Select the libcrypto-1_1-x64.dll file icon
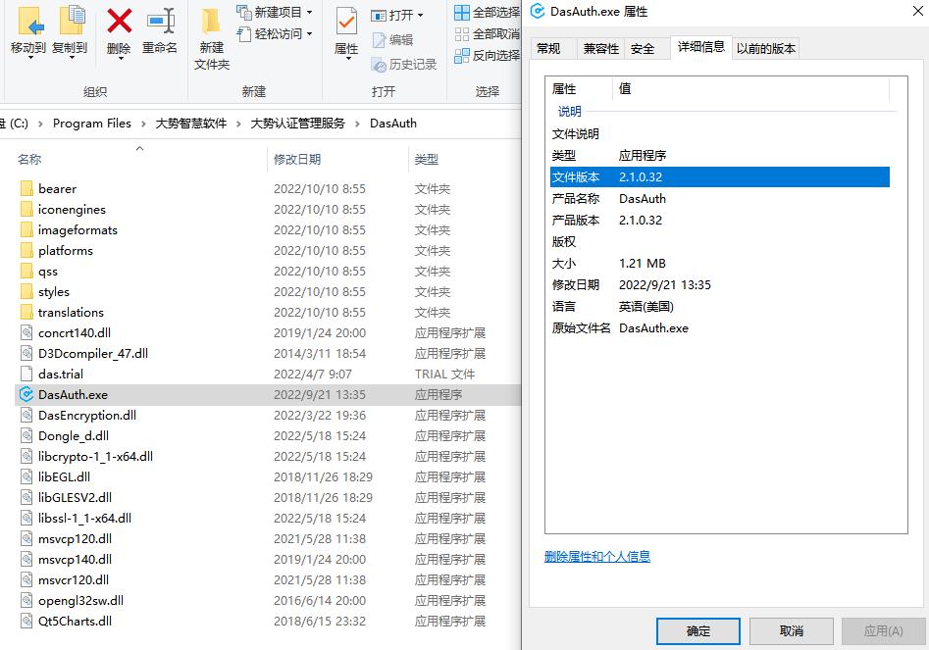Image resolution: width=929 pixels, height=650 pixels. click(26, 457)
